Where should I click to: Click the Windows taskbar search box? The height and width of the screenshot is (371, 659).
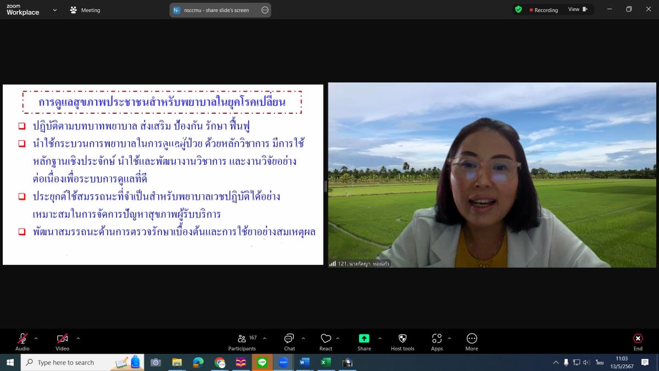(x=77, y=362)
